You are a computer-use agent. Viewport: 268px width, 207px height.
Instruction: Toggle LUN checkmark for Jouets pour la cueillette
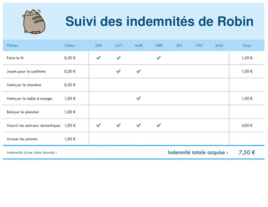119,71
